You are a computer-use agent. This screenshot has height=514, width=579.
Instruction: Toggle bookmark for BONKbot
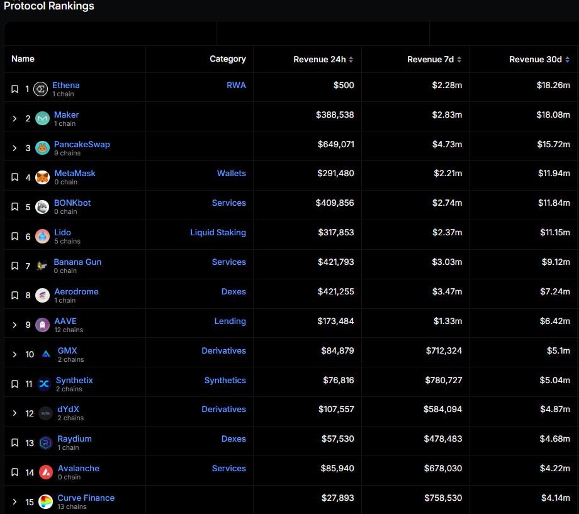(14, 207)
